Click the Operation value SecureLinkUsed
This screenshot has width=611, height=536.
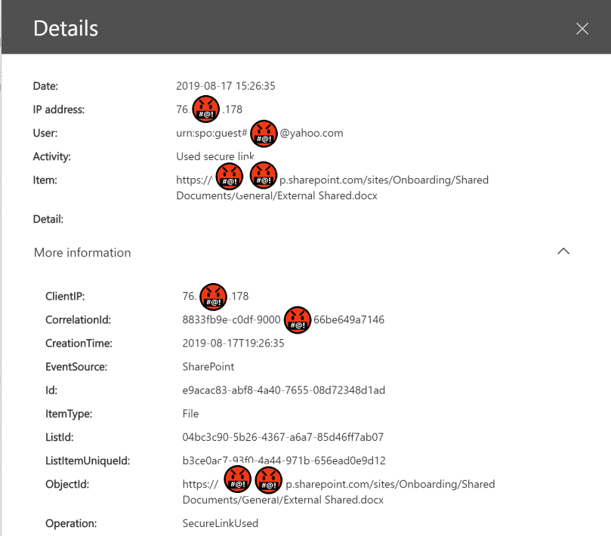tap(221, 523)
